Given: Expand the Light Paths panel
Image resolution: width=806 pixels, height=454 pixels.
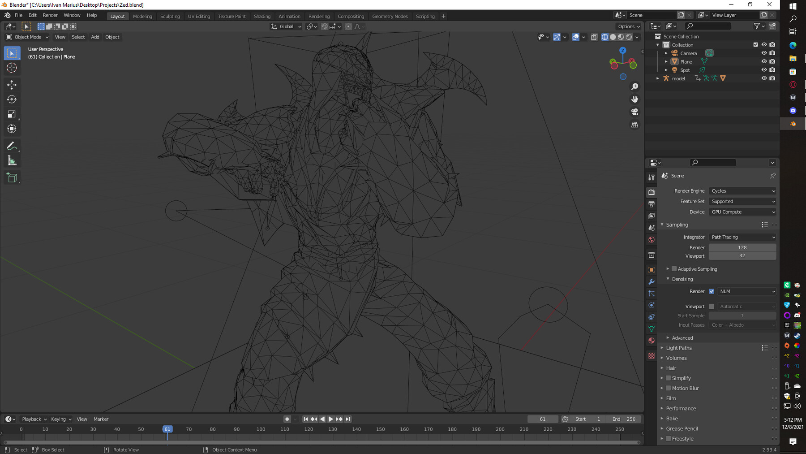Looking at the screenshot, I should 678,348.
